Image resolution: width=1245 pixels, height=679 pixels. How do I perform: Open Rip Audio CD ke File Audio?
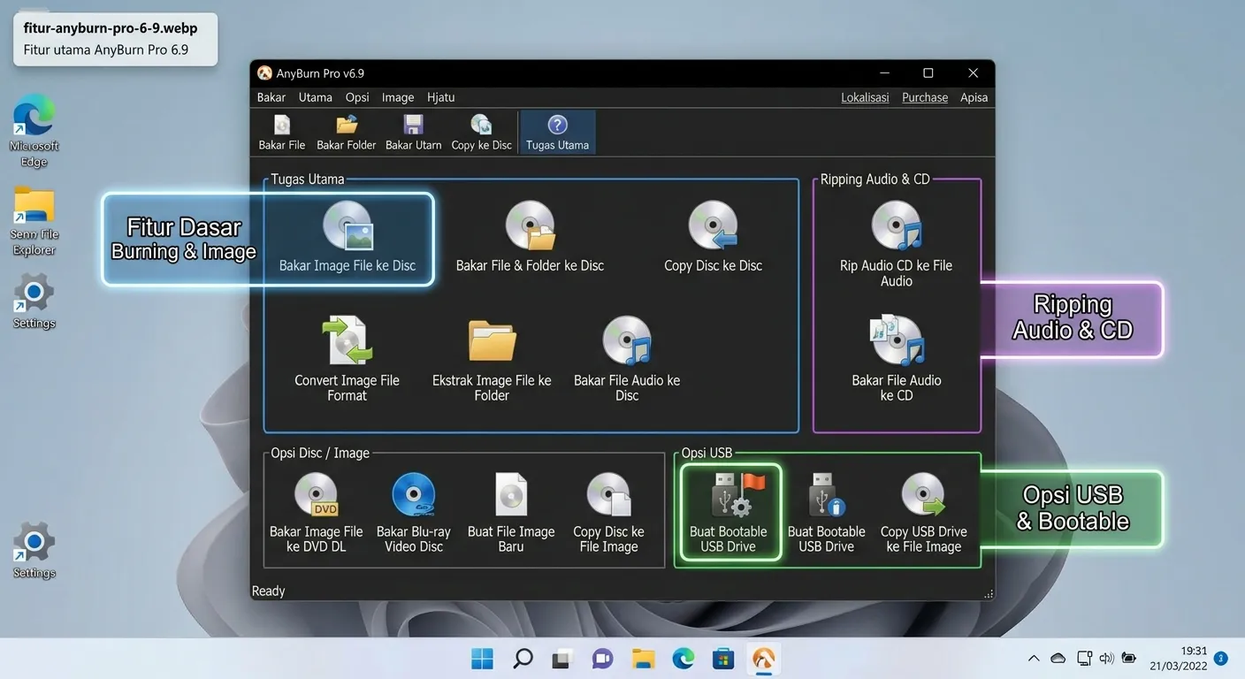click(x=896, y=245)
